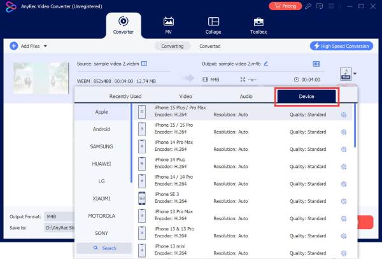Open settings gear for iPhone 13 Pro Max
Screen dimensions: 382x259
(344, 219)
